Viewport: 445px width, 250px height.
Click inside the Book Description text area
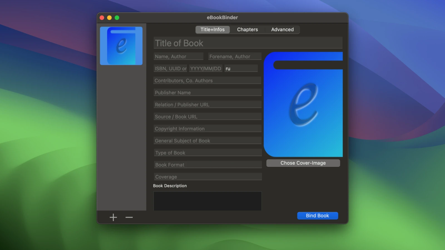pyautogui.click(x=207, y=201)
